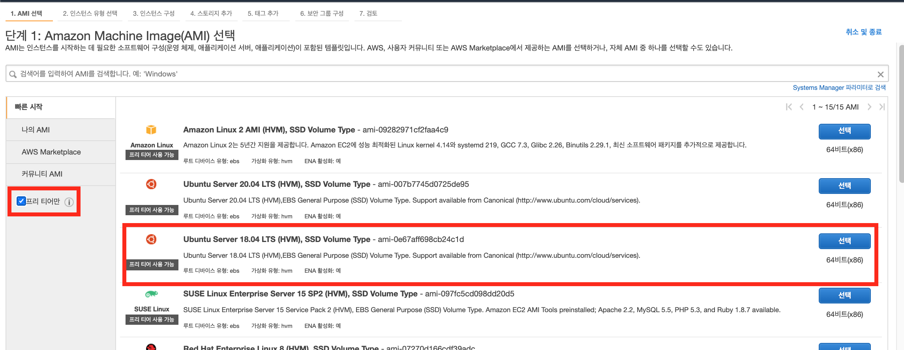The width and height of the screenshot is (904, 350).
Task: Click 프리 티어 사용 가능 badge under Amazon Linux
Action: 152,155
